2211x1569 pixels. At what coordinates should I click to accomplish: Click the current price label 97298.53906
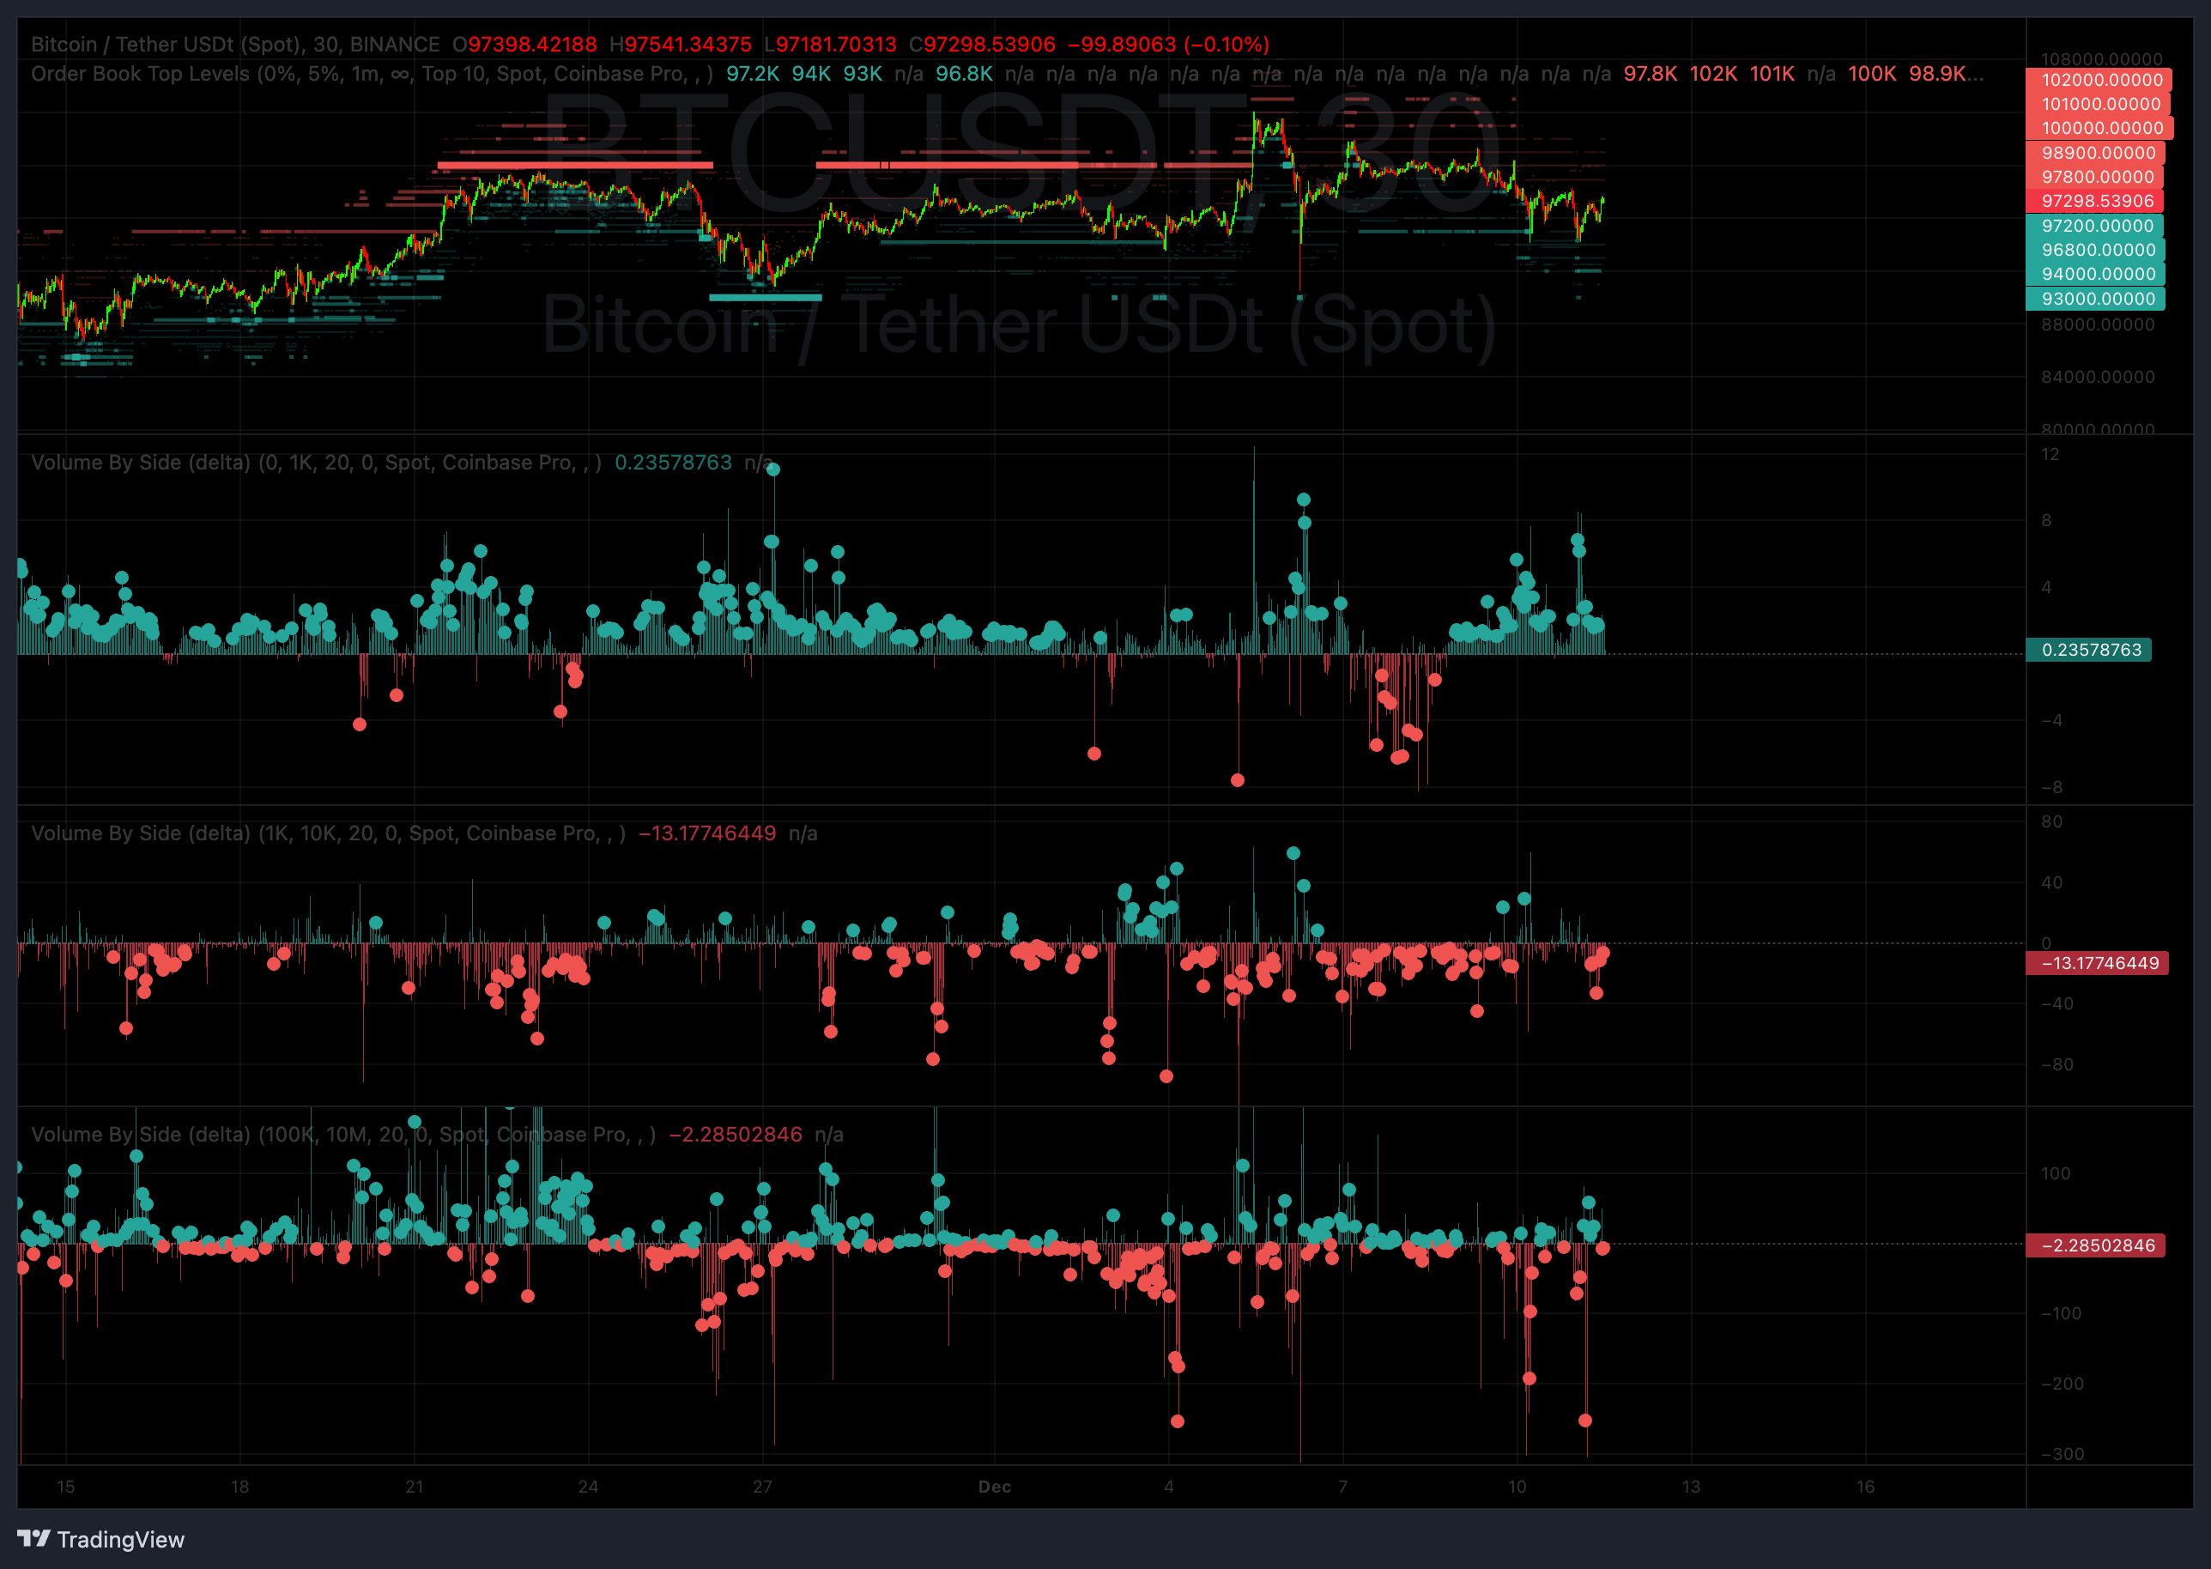click(x=2097, y=201)
